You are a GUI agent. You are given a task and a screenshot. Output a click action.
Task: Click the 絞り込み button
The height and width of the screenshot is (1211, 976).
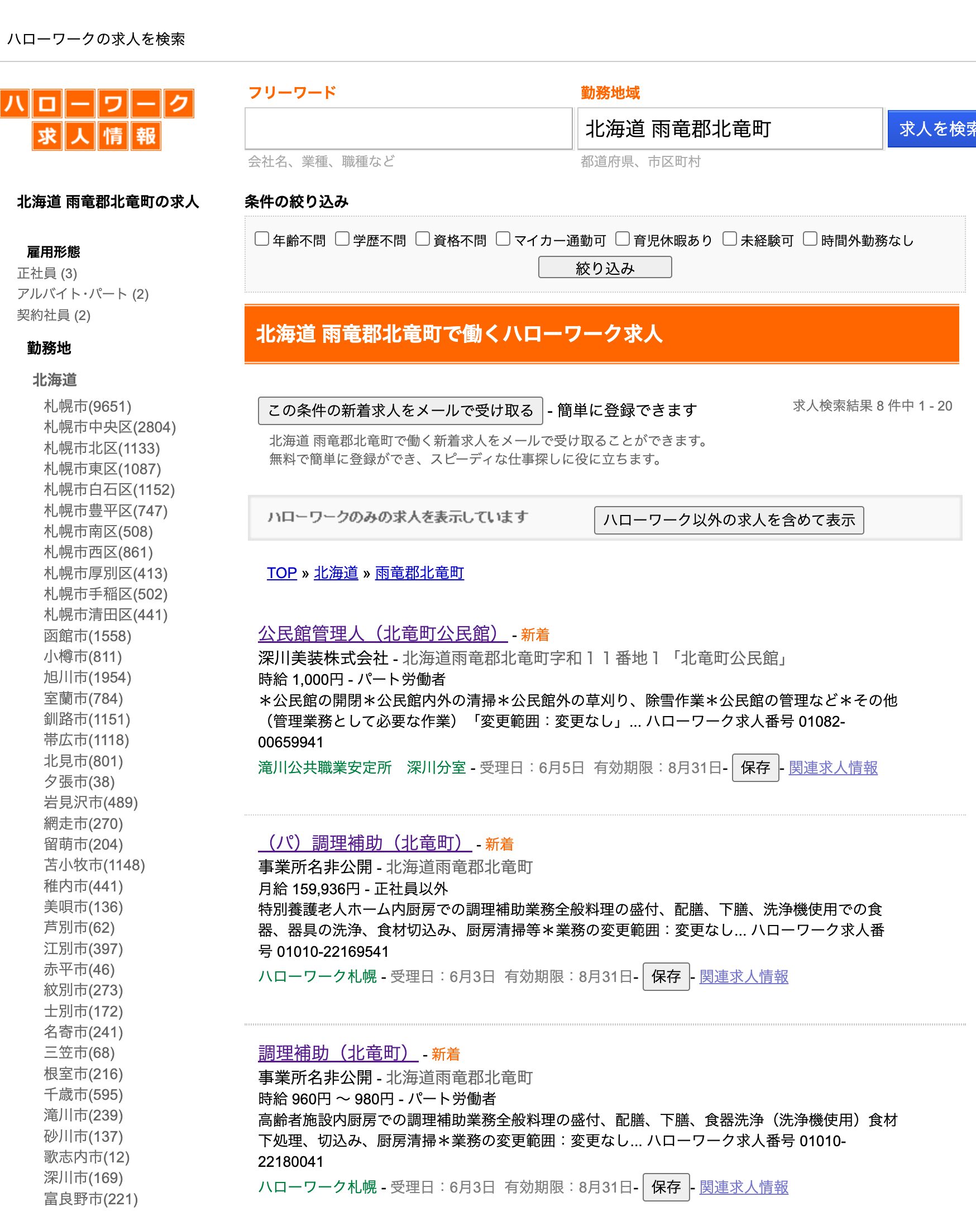coord(604,268)
